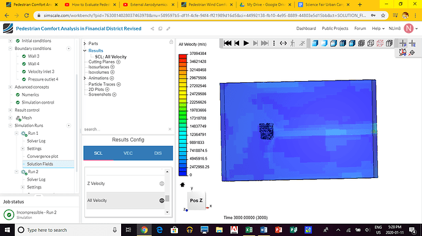The height and width of the screenshot is (236, 422).
Task: Open Velocity inlet 3 boundary condition
Action: (41, 72)
